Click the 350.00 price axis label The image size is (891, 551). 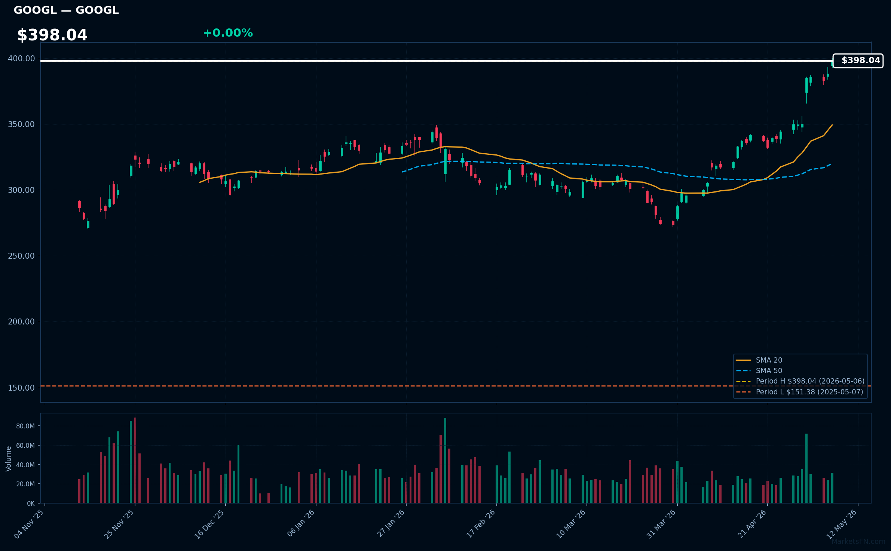point(21,124)
